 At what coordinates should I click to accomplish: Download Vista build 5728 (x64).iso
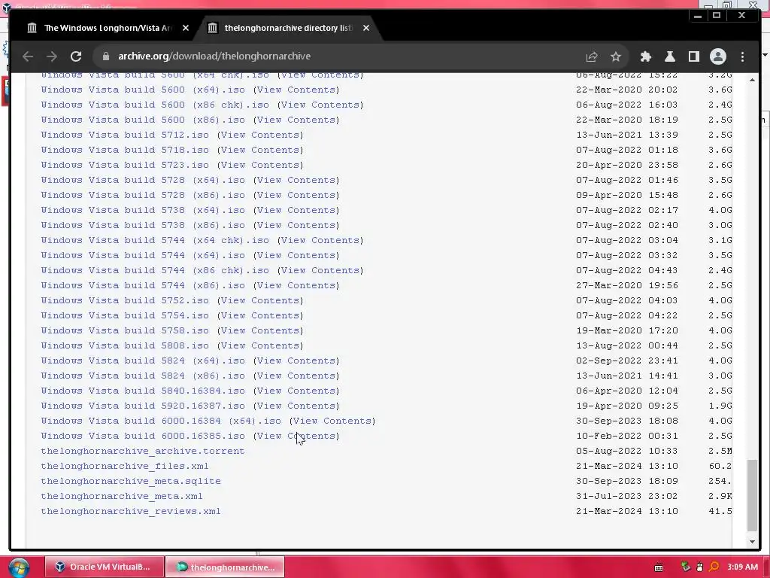click(143, 181)
